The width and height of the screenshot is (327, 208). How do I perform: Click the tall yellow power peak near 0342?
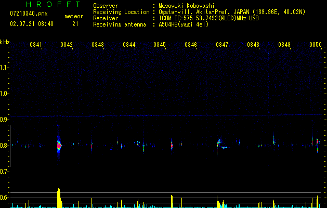pyautogui.click(x=59, y=198)
